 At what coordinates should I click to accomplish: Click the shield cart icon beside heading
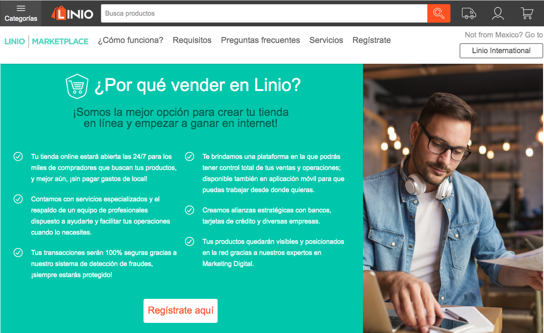point(77,86)
